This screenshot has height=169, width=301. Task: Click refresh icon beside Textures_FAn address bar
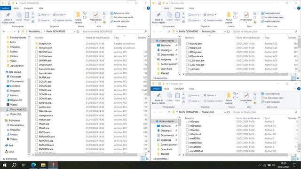tap(228, 31)
